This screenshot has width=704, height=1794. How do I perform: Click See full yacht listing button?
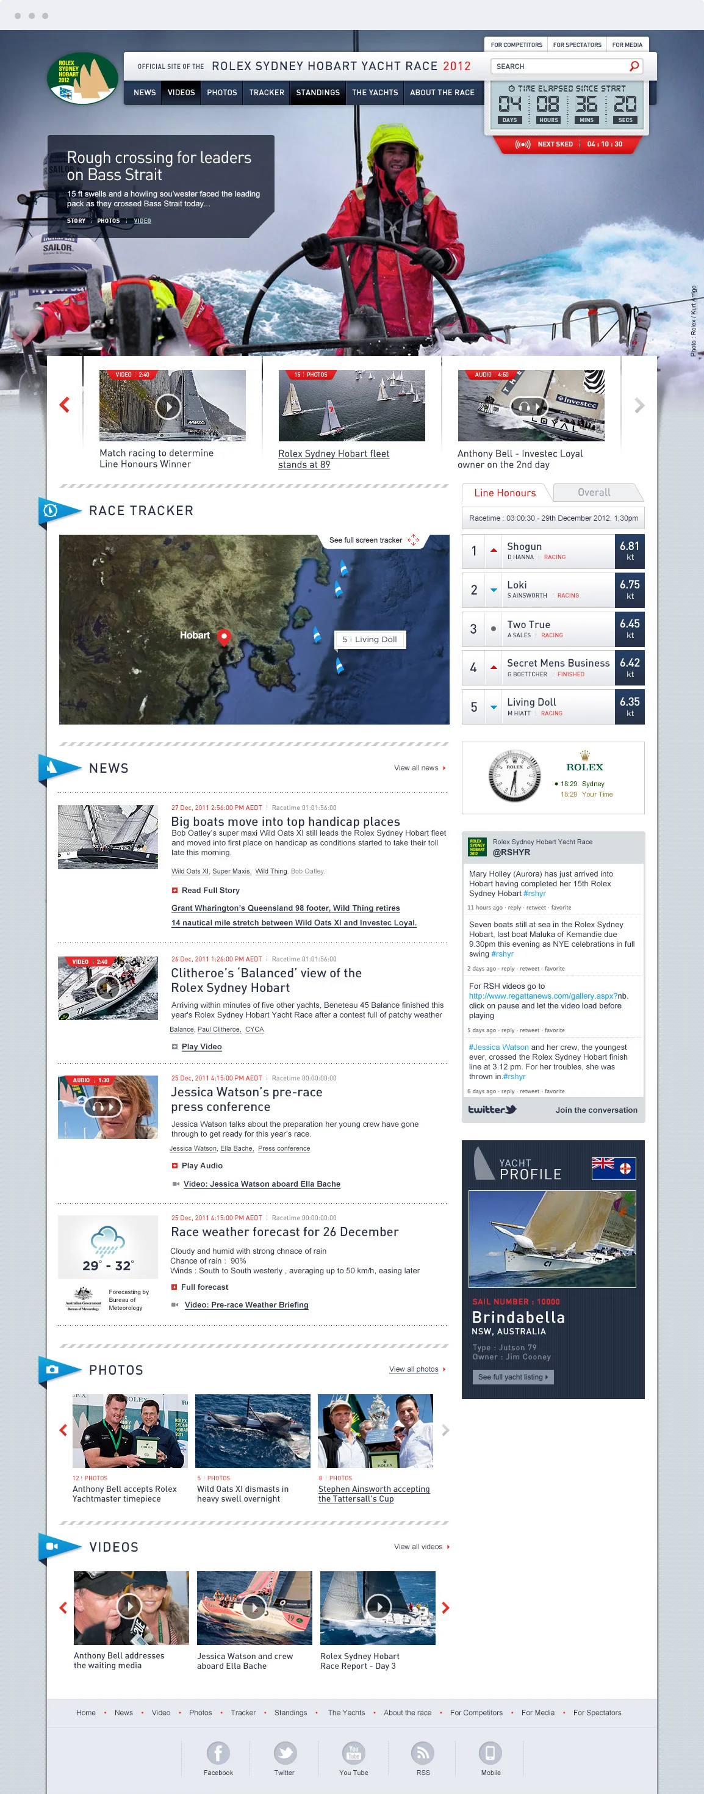click(513, 1377)
